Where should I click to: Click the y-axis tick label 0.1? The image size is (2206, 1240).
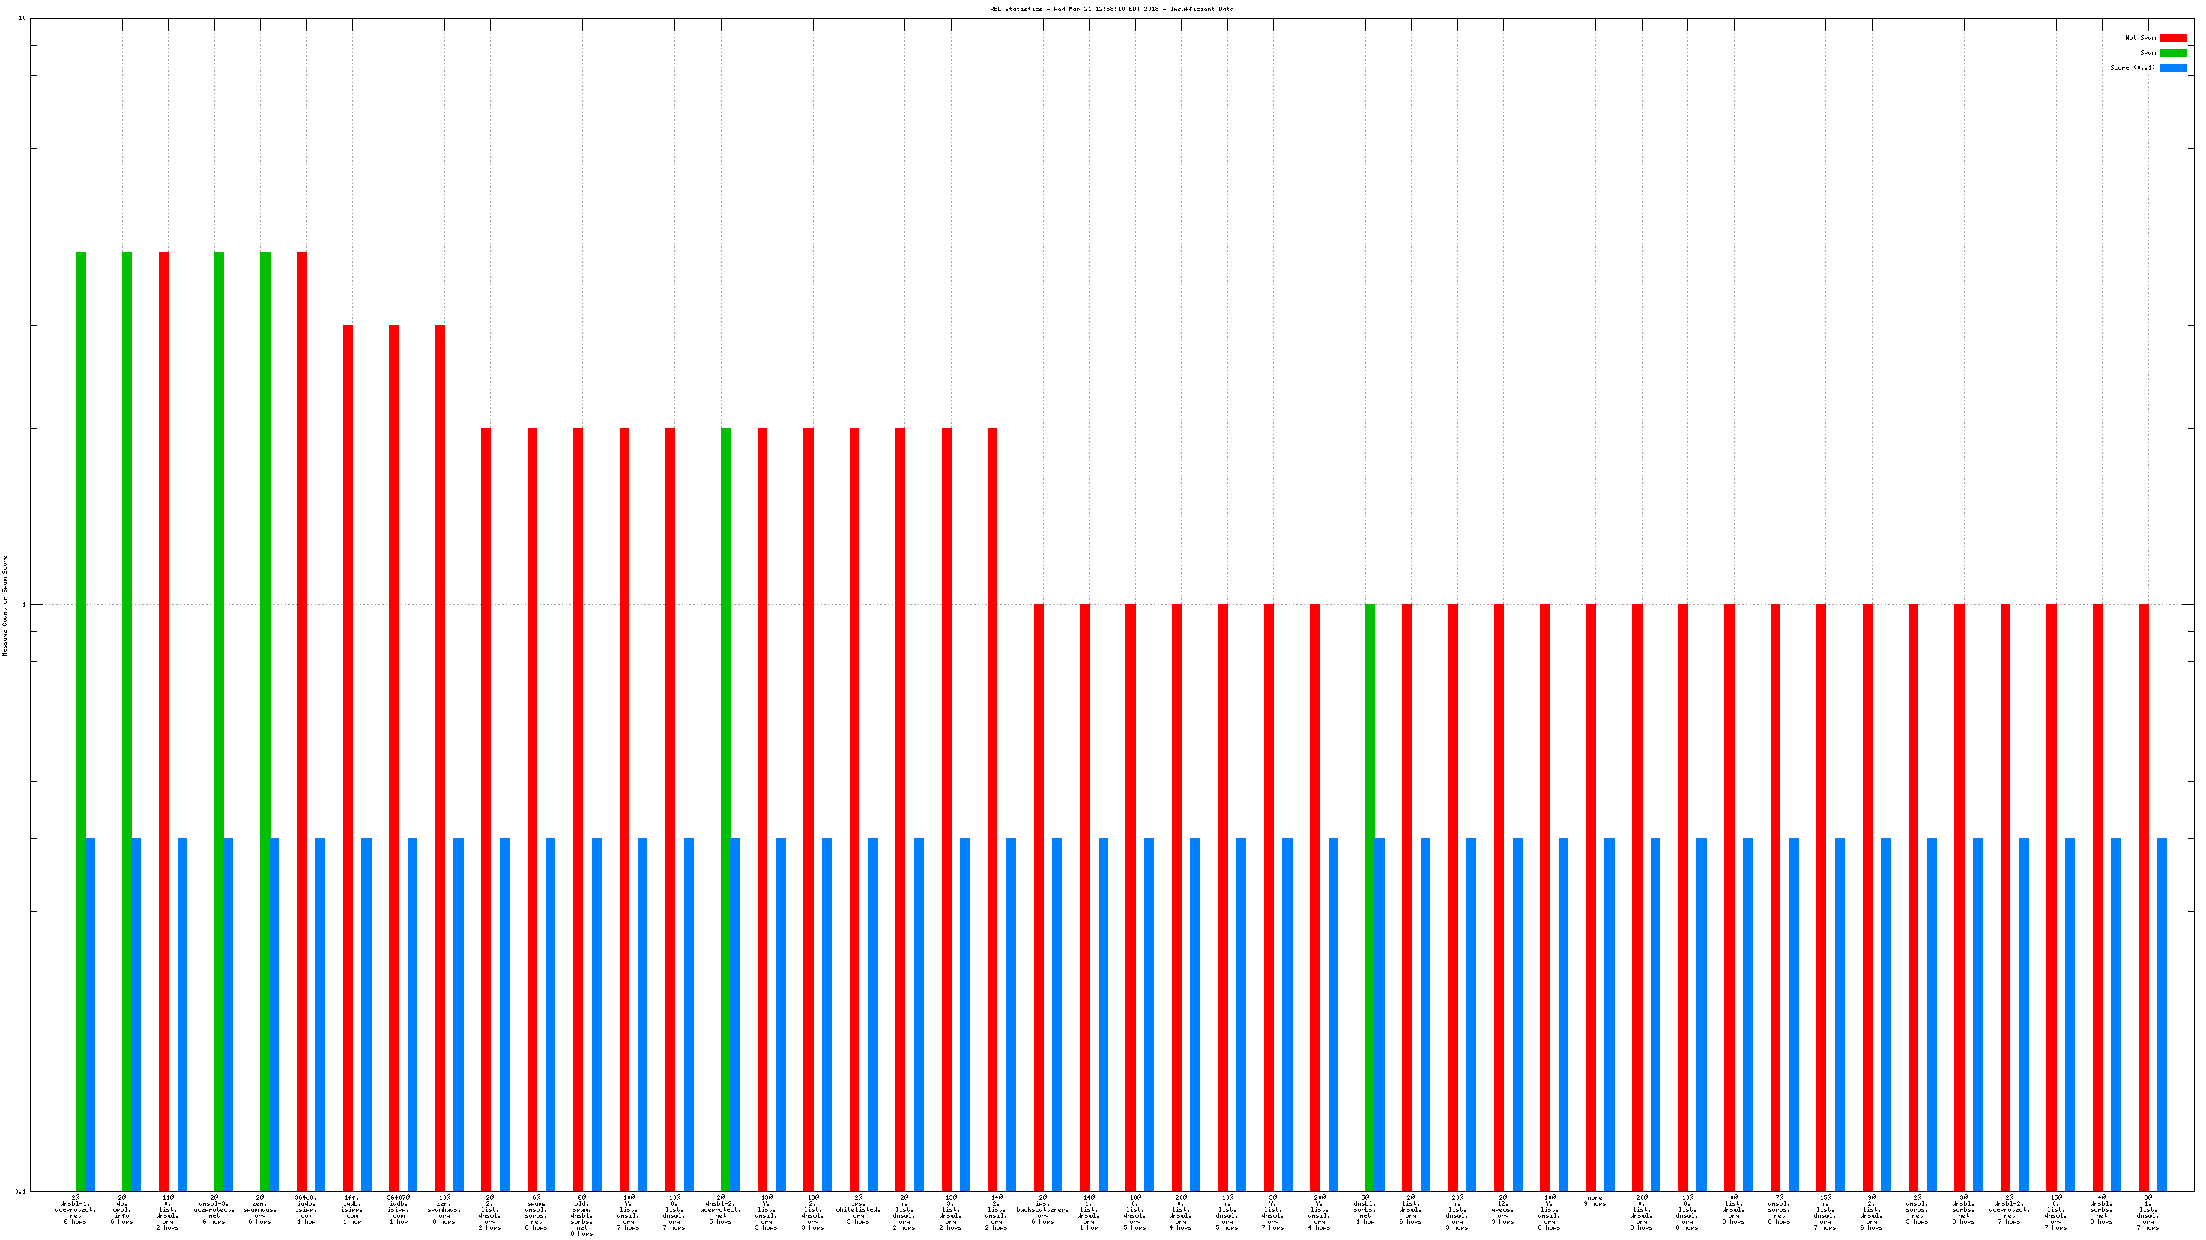coord(22,1191)
